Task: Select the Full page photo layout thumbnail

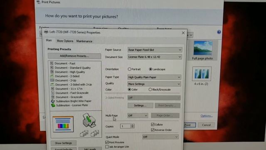Action: point(203,50)
